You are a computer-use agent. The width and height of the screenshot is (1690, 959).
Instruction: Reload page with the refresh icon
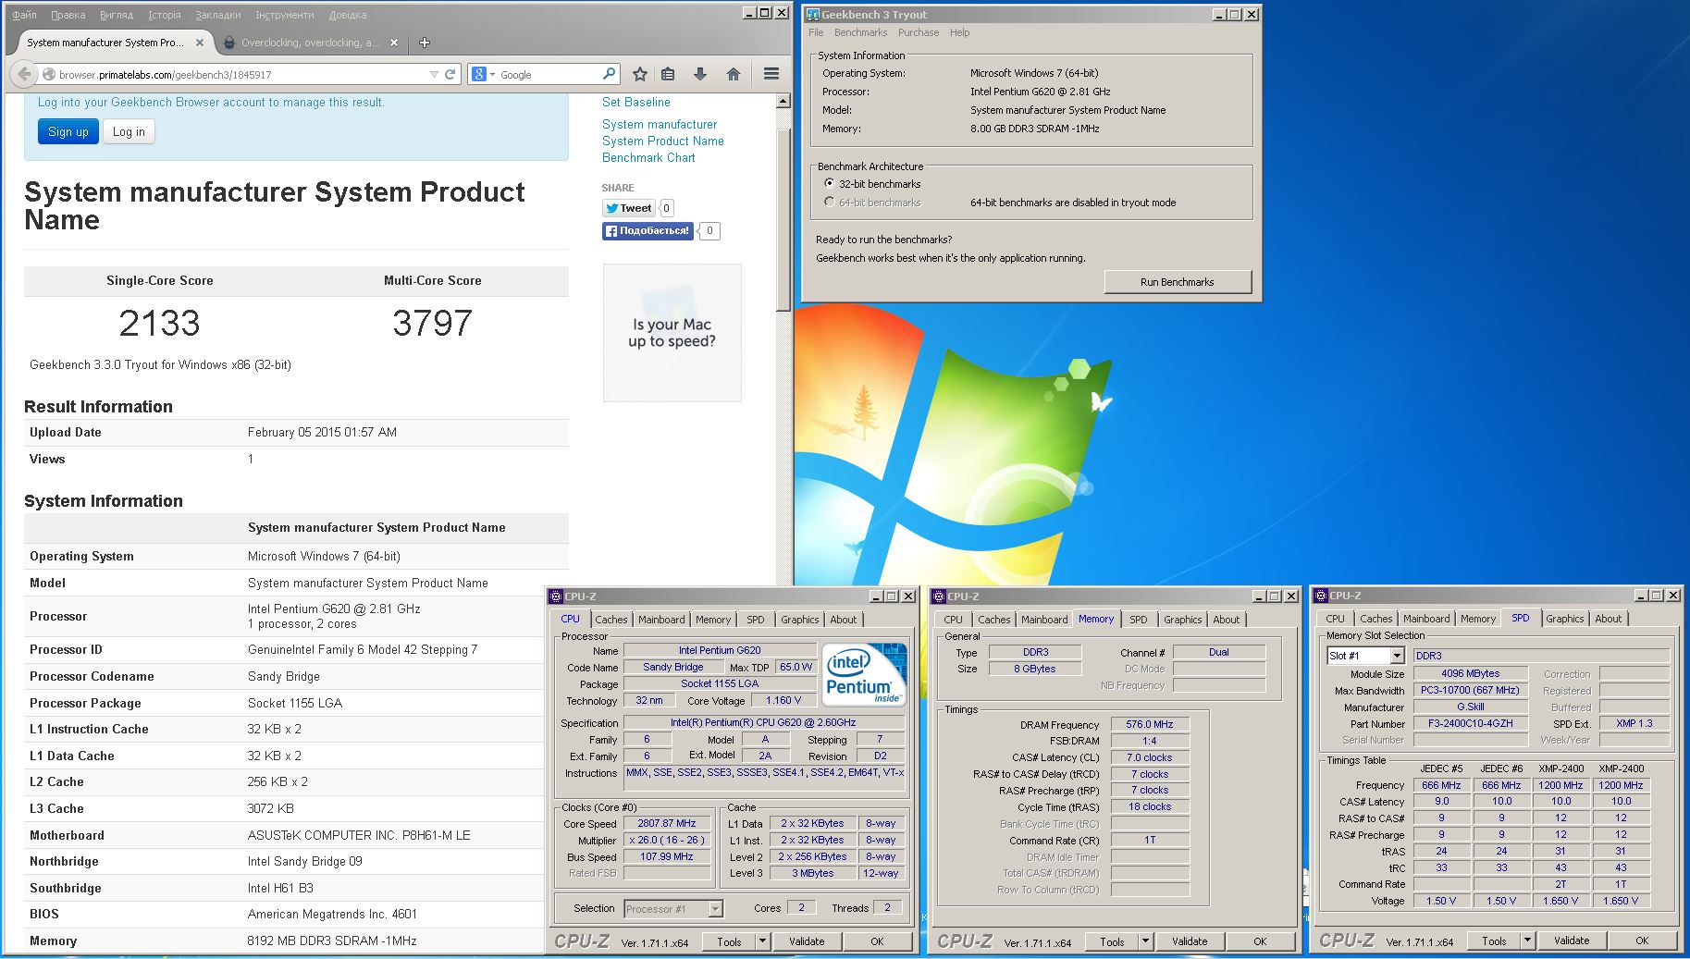[450, 74]
